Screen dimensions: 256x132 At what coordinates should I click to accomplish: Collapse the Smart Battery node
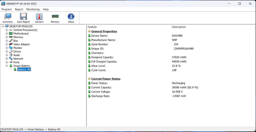coord(7,66)
